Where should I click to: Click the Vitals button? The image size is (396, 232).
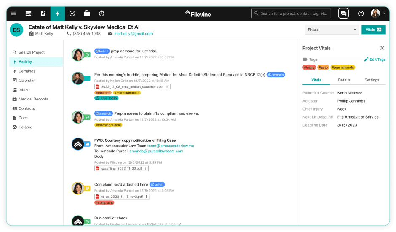click(x=374, y=30)
